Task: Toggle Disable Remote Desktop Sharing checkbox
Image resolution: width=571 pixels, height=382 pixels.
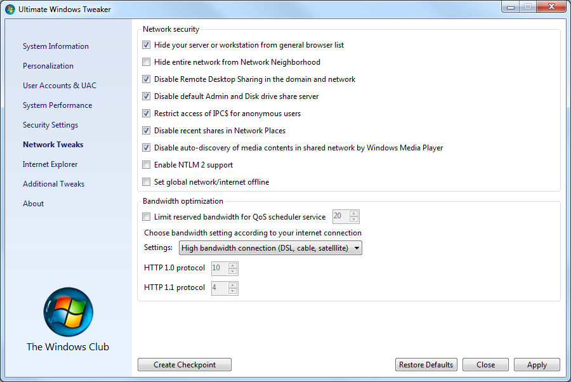Action: click(x=146, y=79)
